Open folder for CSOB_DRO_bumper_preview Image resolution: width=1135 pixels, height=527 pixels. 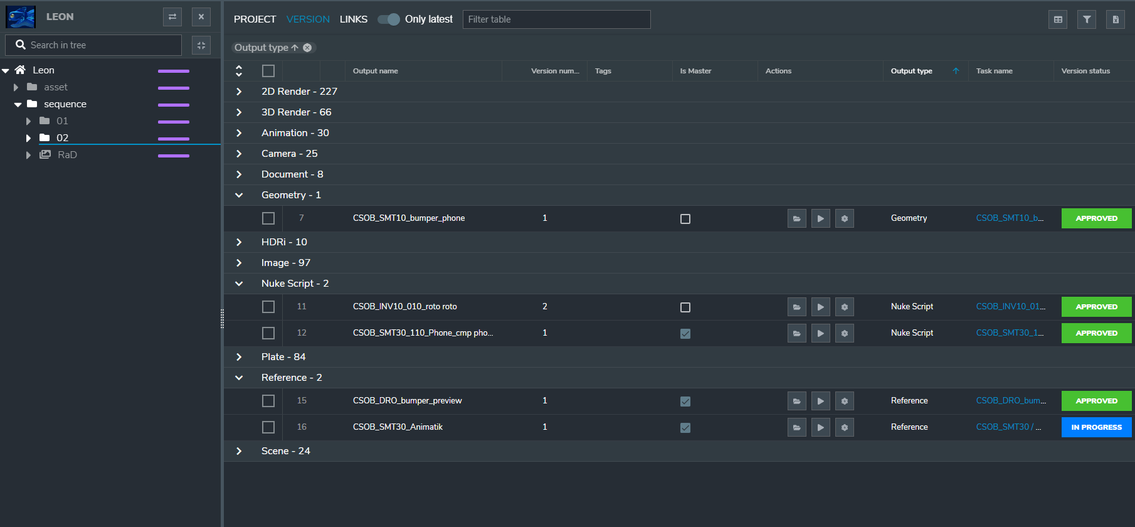(797, 401)
